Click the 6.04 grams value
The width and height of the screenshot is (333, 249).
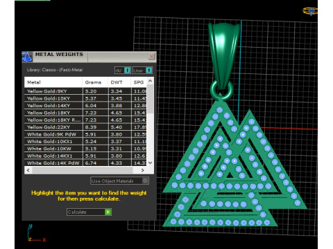point(91,106)
